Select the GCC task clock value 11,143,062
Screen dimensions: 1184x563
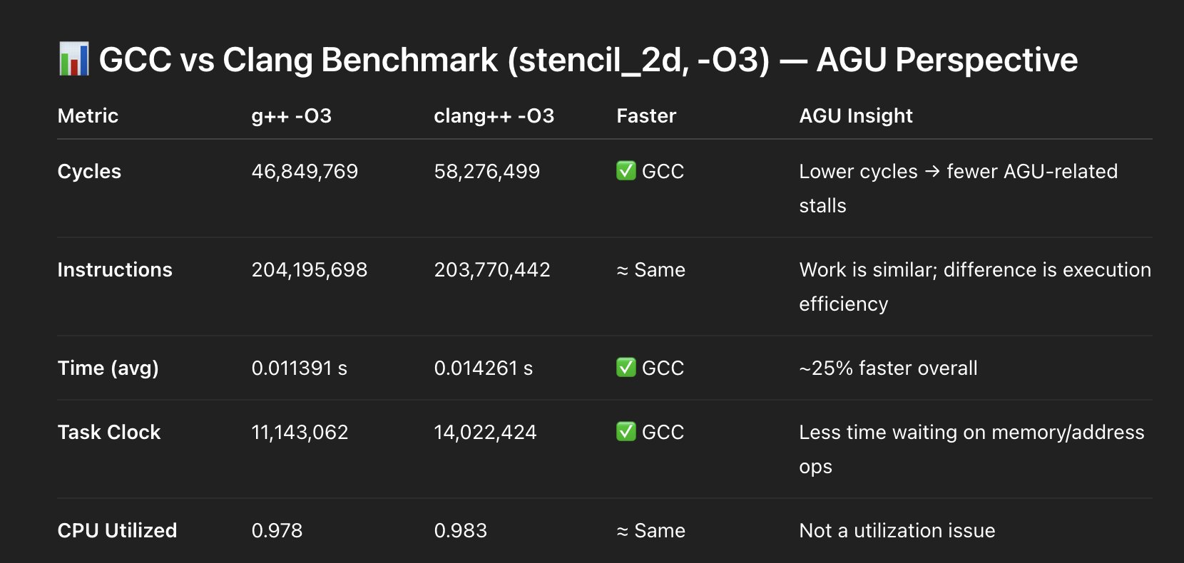pos(300,432)
